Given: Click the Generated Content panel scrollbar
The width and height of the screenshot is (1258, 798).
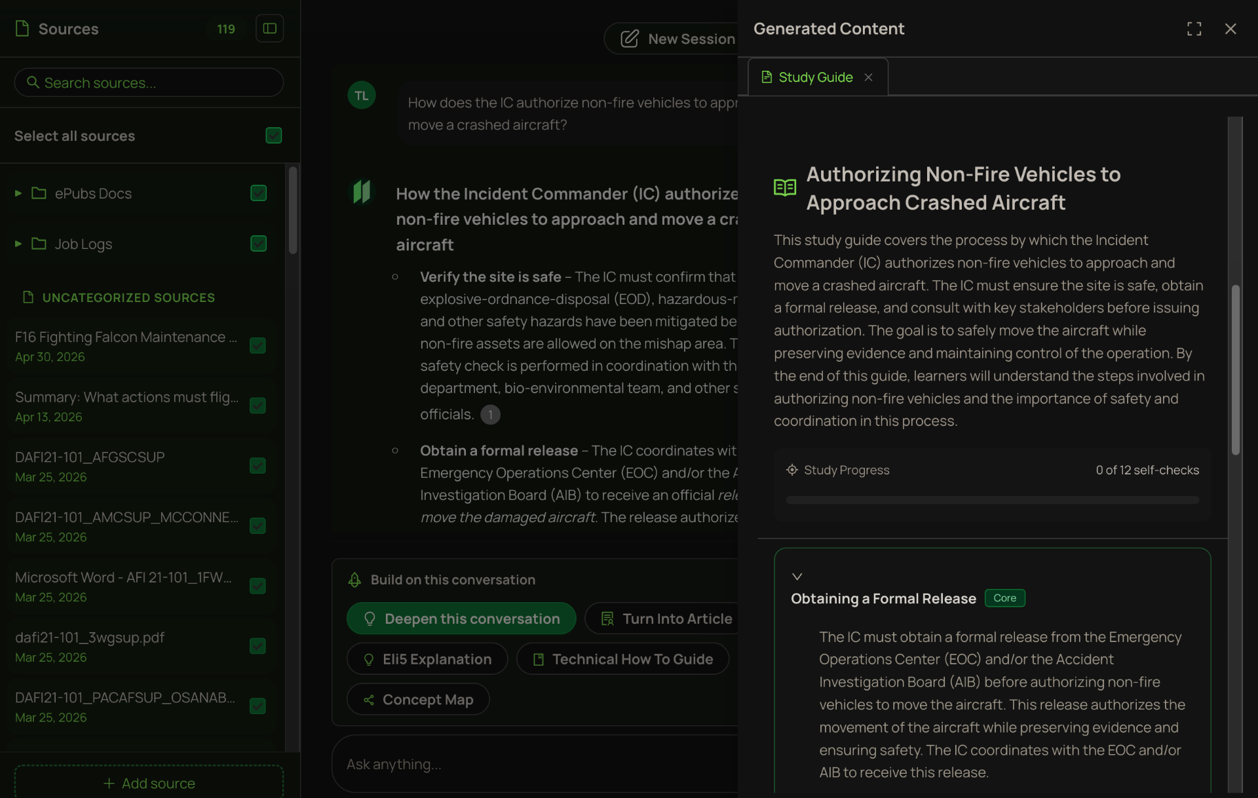Looking at the screenshot, I should pyautogui.click(x=1236, y=370).
